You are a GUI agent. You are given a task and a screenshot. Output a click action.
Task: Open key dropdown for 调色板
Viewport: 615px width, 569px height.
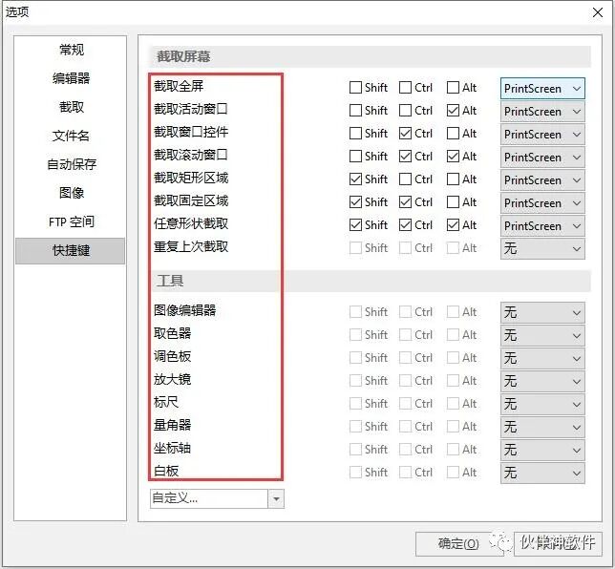[542, 358]
